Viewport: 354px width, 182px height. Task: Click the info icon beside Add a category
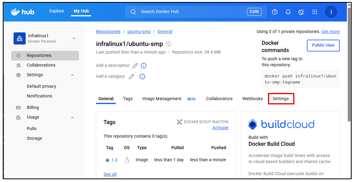pos(142,77)
